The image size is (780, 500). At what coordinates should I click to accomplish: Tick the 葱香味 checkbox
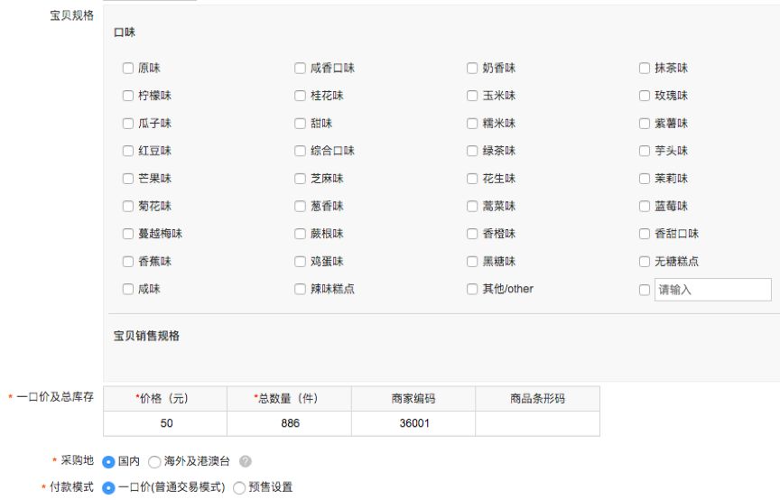point(300,206)
